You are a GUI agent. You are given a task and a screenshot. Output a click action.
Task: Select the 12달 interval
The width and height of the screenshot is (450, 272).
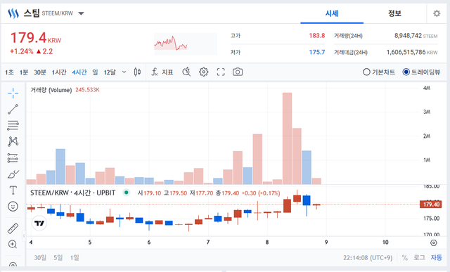click(110, 72)
